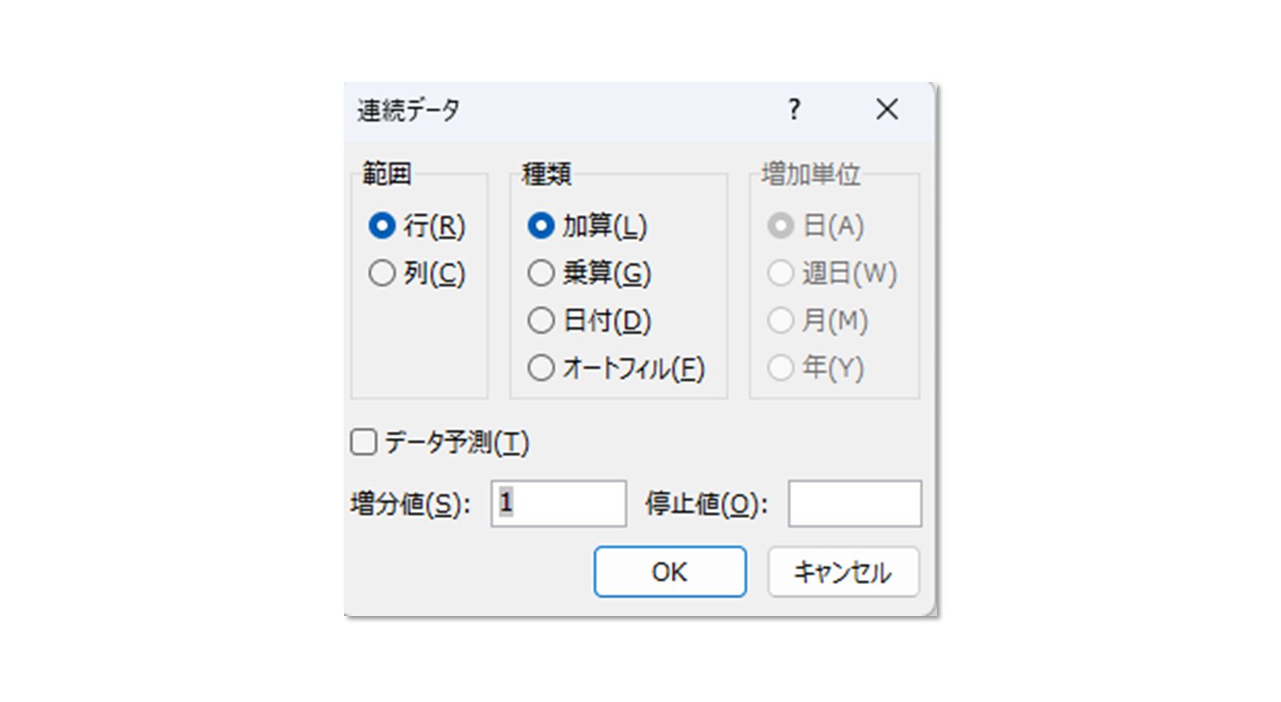Click the データ予測(T) label text
1281x702 pixels.
pyautogui.click(x=457, y=442)
